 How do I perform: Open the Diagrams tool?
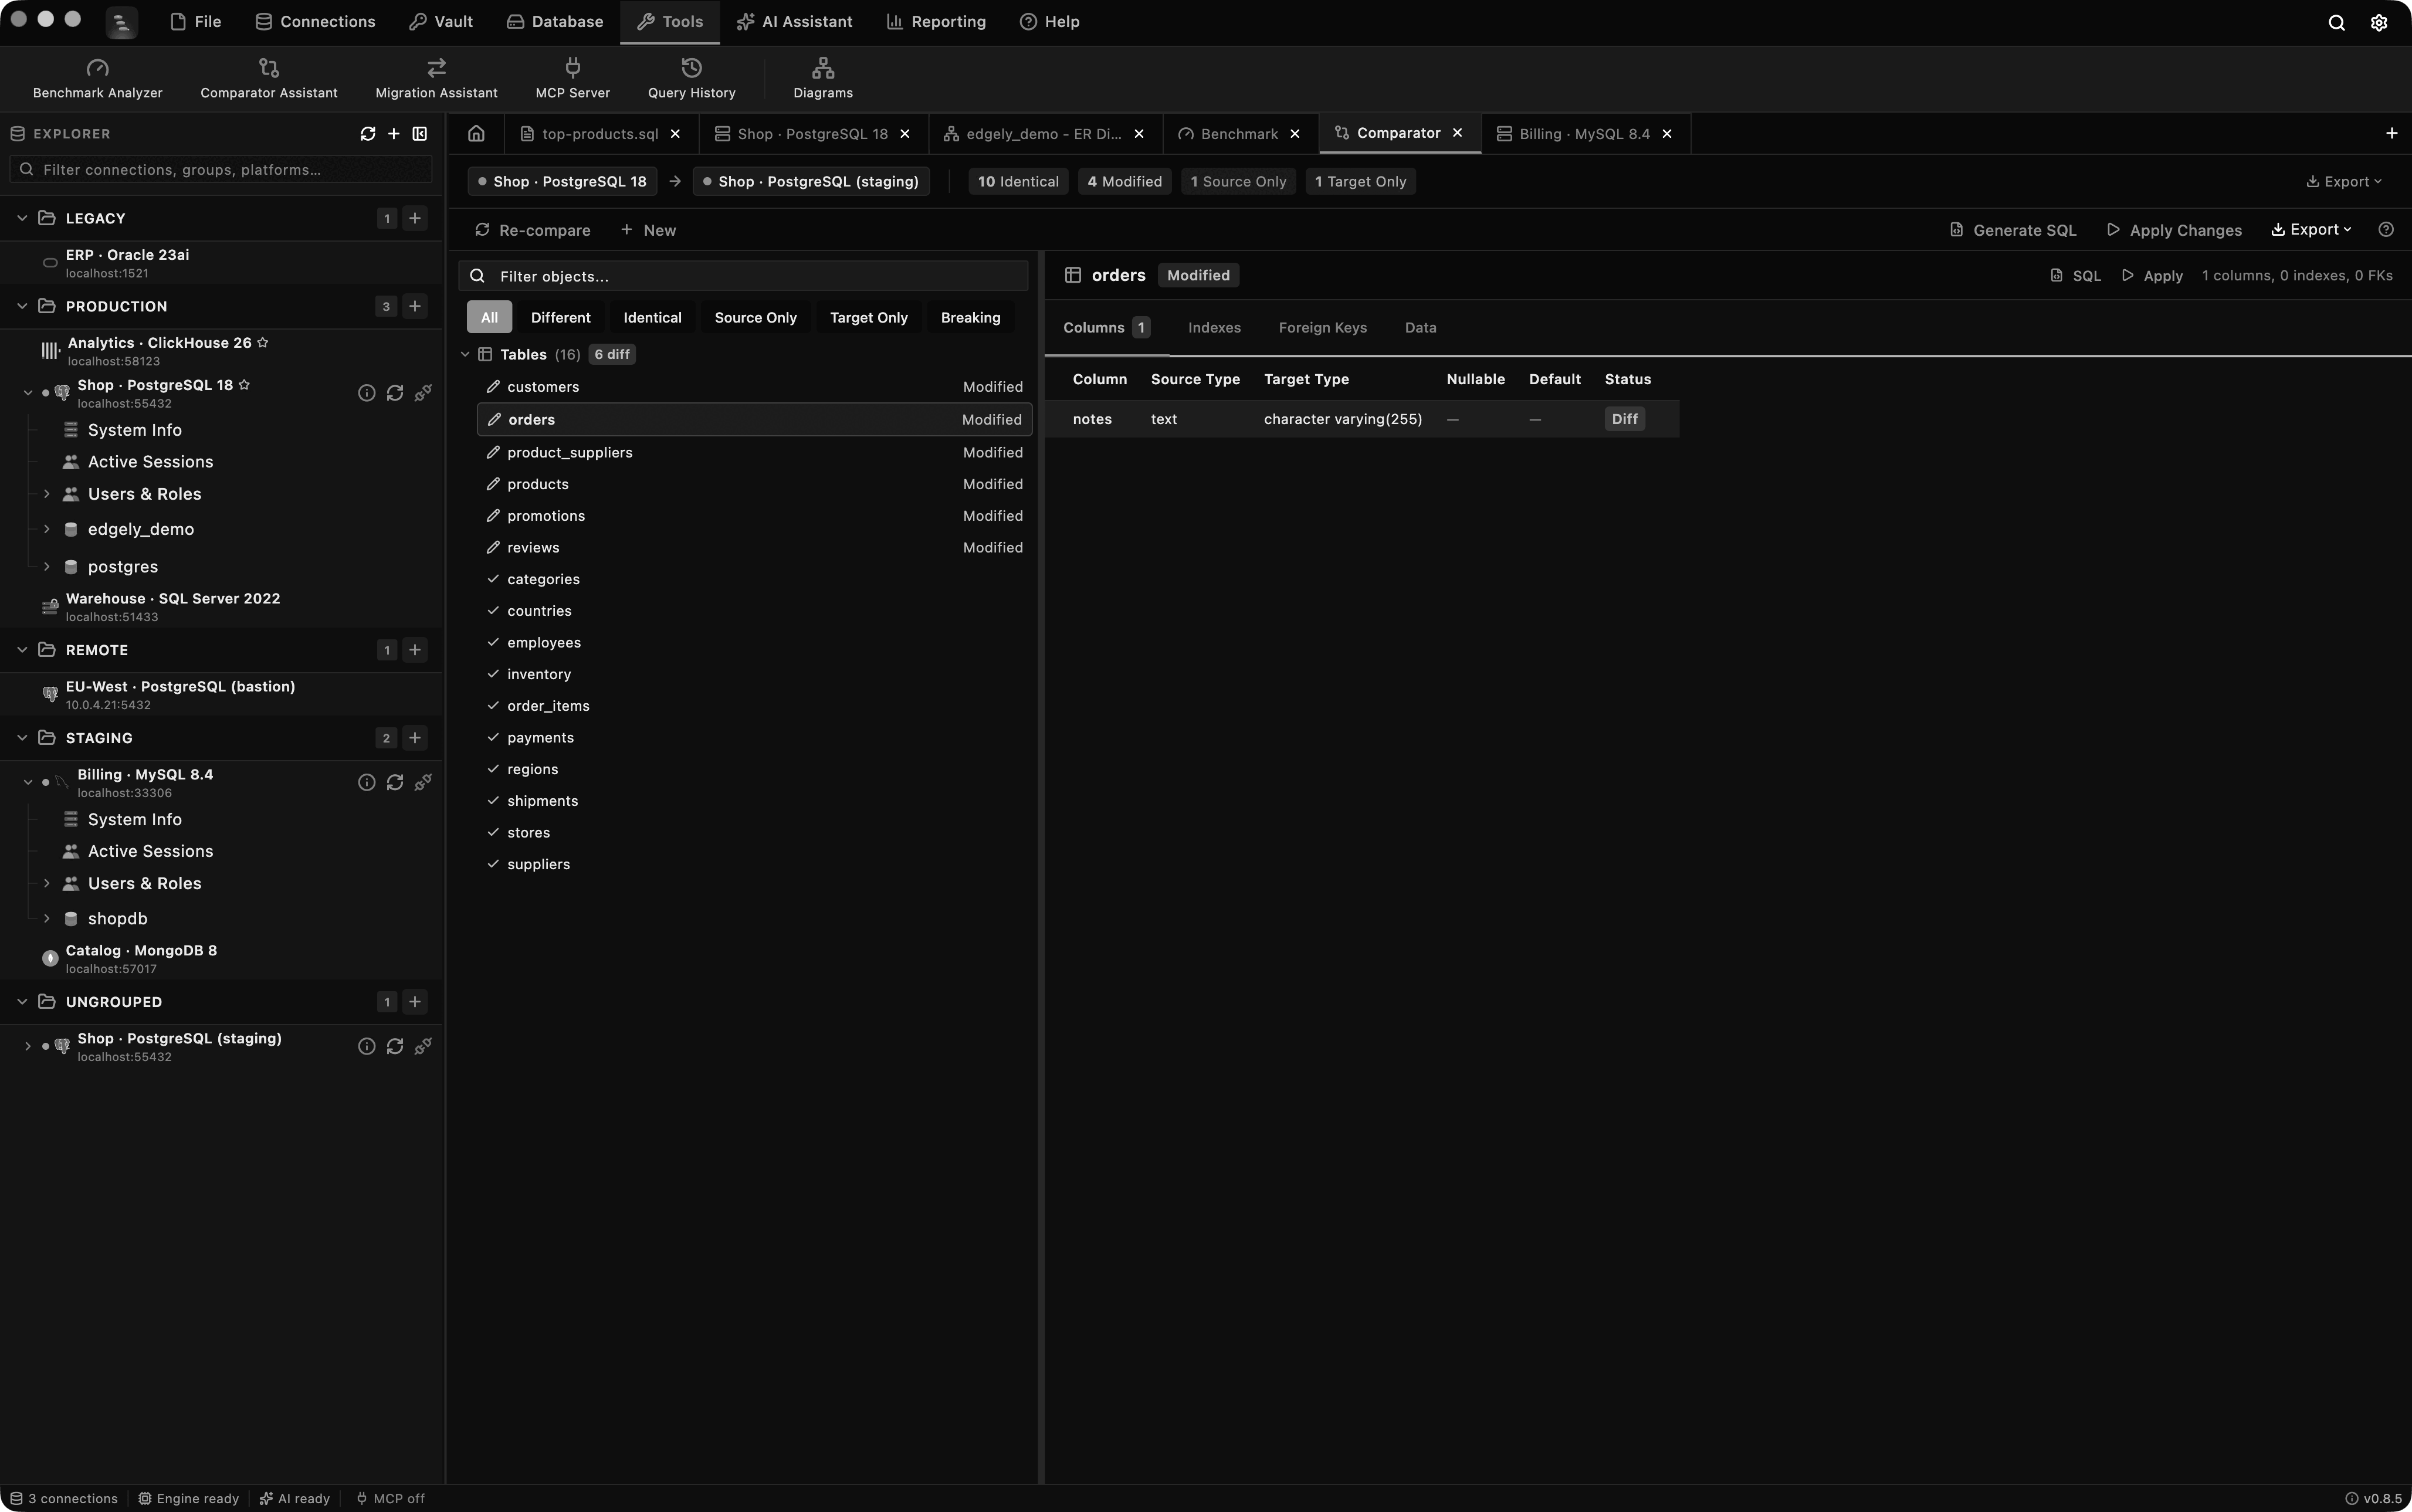click(x=822, y=78)
